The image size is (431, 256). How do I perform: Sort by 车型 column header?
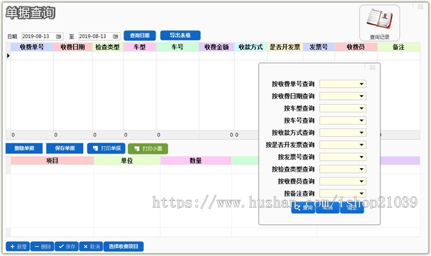tap(140, 47)
